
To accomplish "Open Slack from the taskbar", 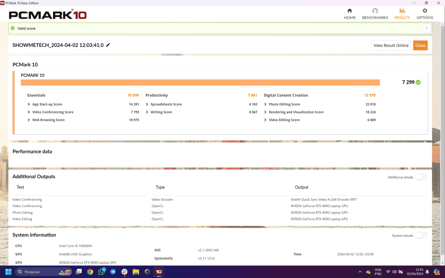I will click(x=124, y=272).
